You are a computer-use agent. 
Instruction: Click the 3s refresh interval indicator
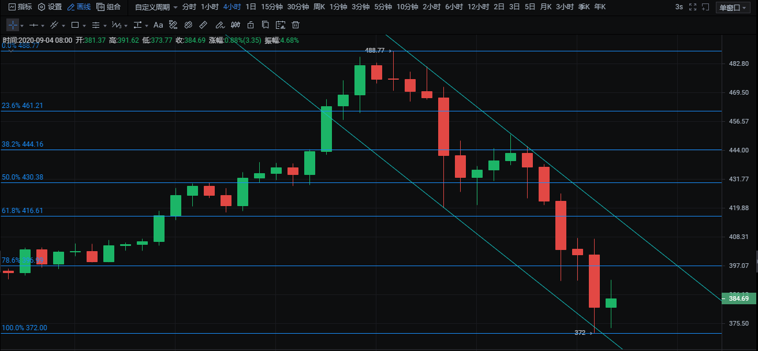(679, 7)
